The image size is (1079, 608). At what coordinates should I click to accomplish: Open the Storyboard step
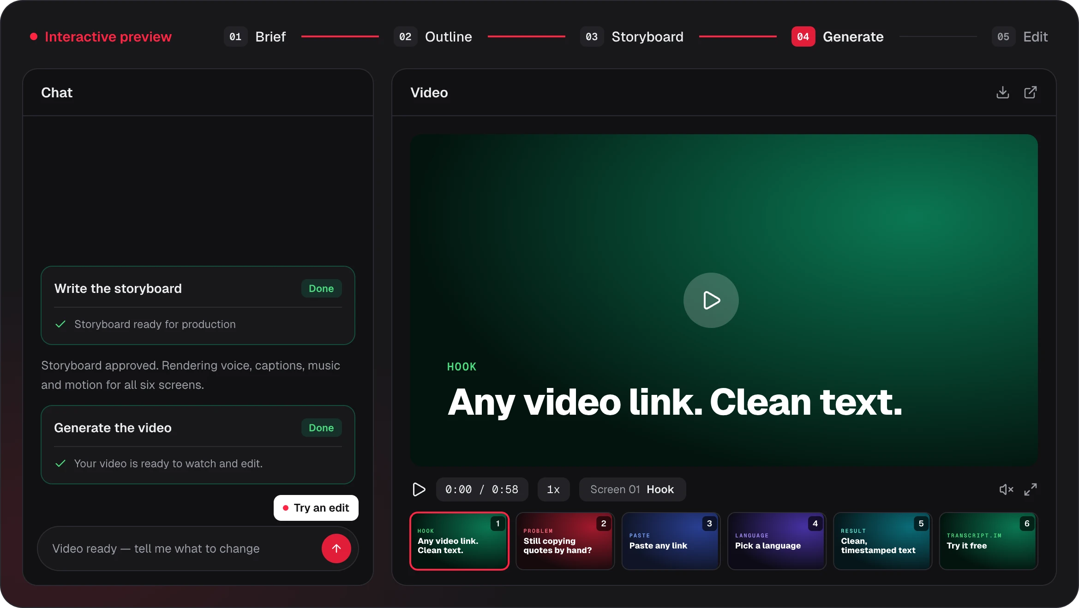click(x=632, y=36)
